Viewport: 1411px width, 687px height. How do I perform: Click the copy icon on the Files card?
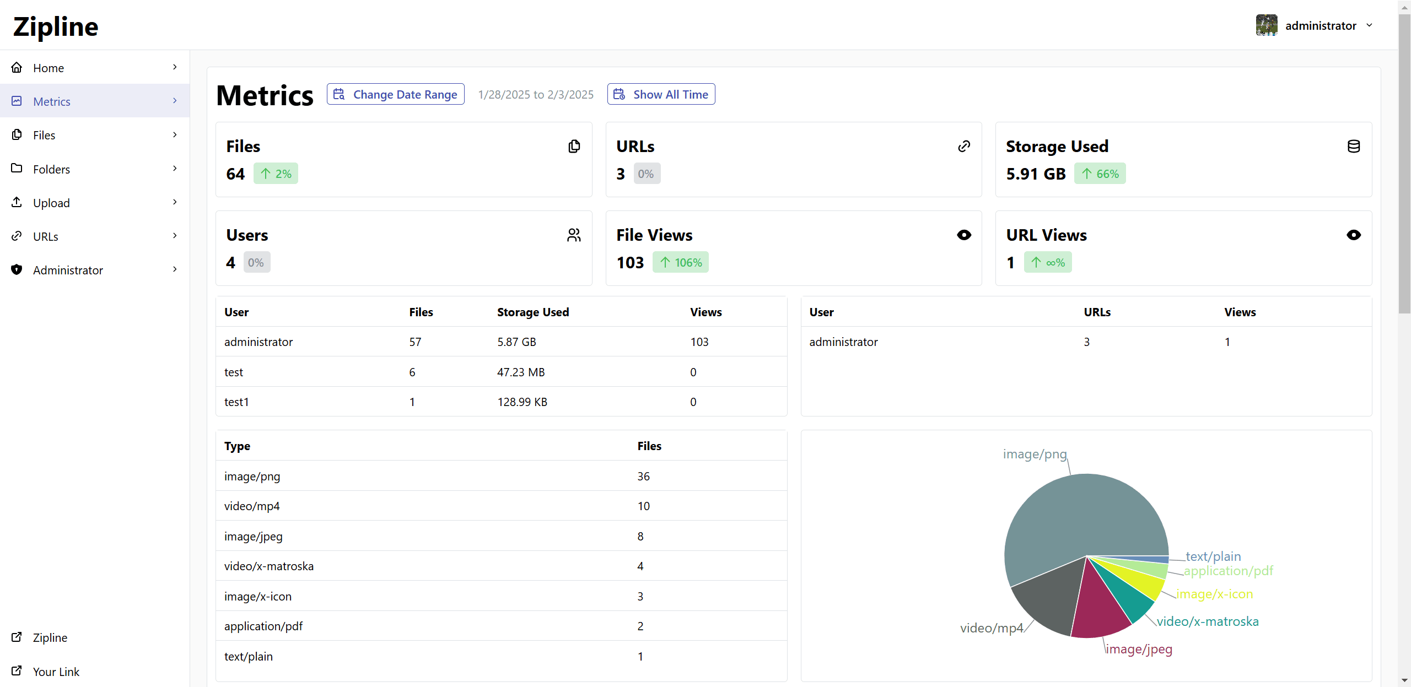574,146
